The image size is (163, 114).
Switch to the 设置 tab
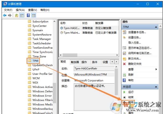pos(105,62)
